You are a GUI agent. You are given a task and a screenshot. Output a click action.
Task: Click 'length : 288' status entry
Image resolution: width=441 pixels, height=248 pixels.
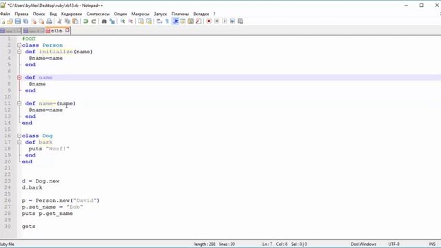point(205,244)
